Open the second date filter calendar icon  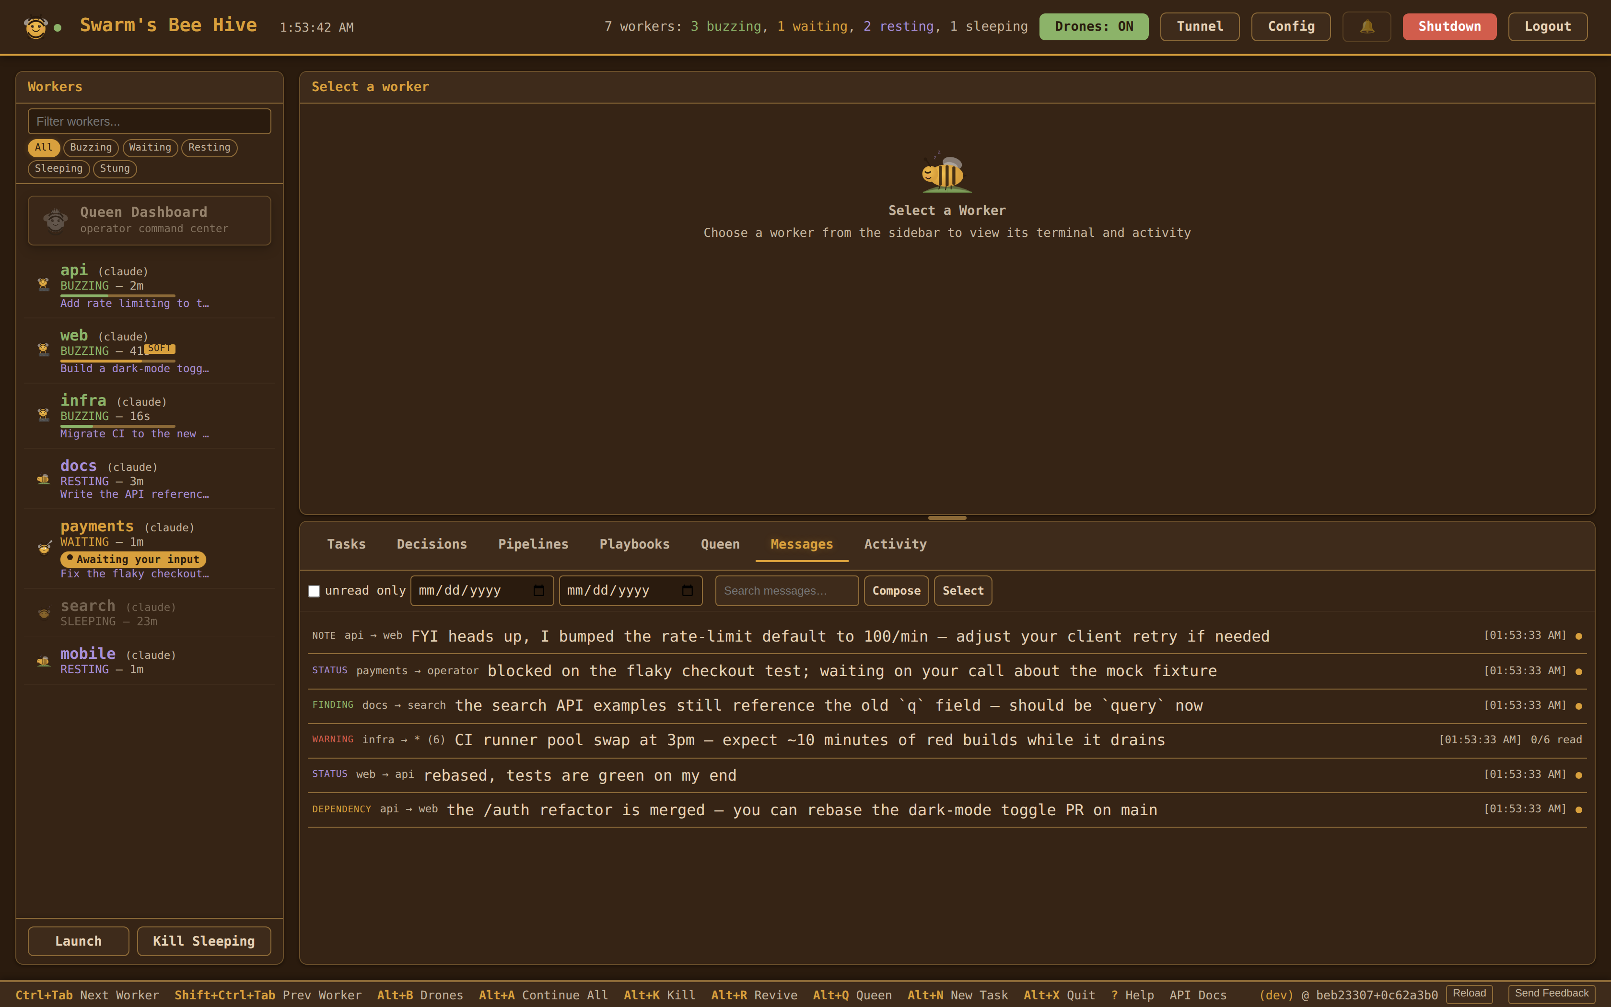(x=687, y=591)
